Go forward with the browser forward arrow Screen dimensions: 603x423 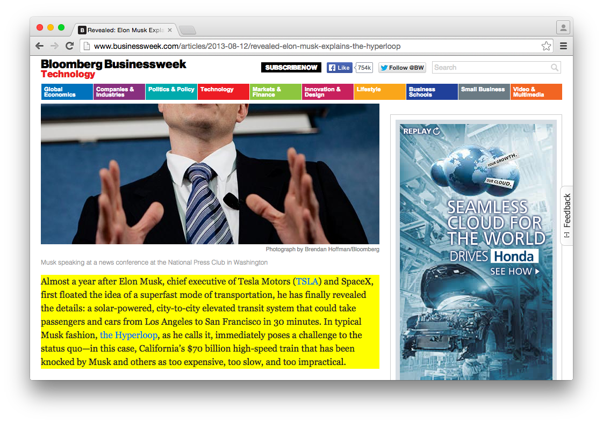click(x=55, y=46)
